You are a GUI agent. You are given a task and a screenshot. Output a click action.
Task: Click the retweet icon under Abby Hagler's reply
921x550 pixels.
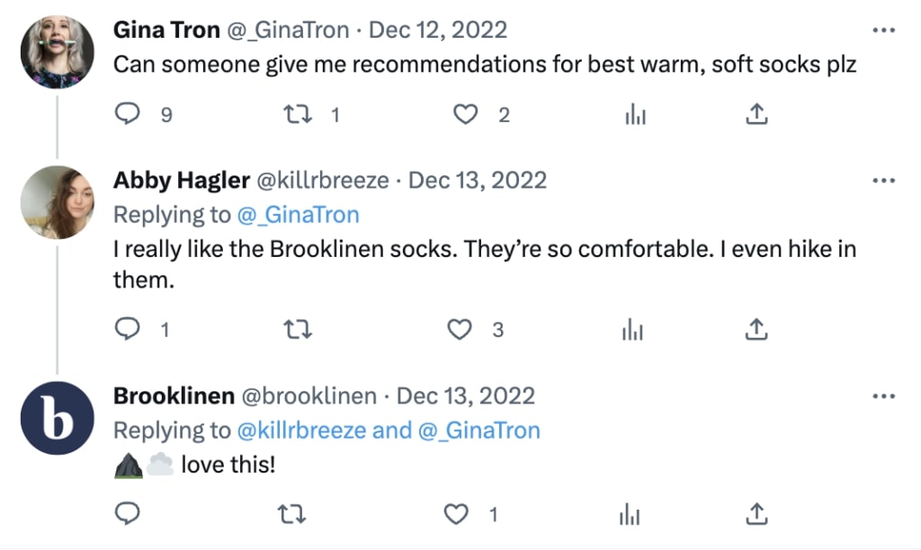pyautogui.click(x=298, y=329)
